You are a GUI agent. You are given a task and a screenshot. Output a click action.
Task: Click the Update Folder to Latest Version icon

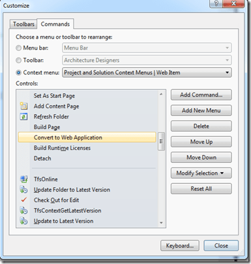[23, 190]
